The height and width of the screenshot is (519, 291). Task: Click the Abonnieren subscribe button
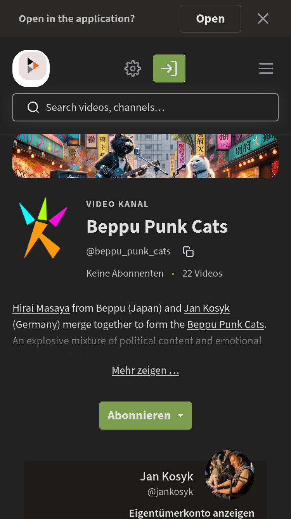click(x=139, y=416)
